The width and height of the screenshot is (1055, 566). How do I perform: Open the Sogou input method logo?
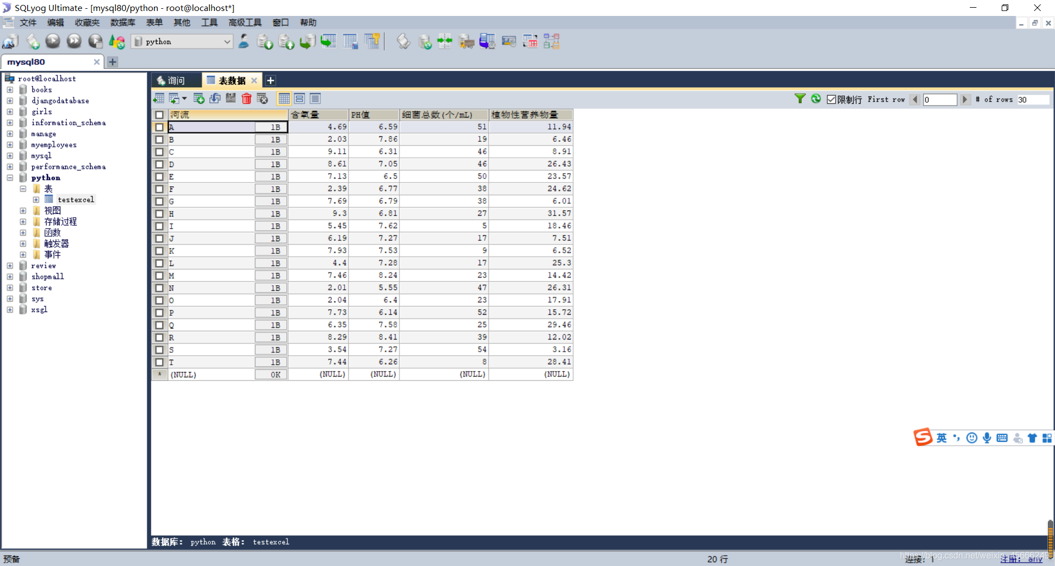[x=923, y=437]
